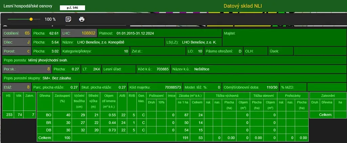Screen dimensions: 347x143
Task: Click the printer icon
Action: pyautogui.click(x=82, y=19)
